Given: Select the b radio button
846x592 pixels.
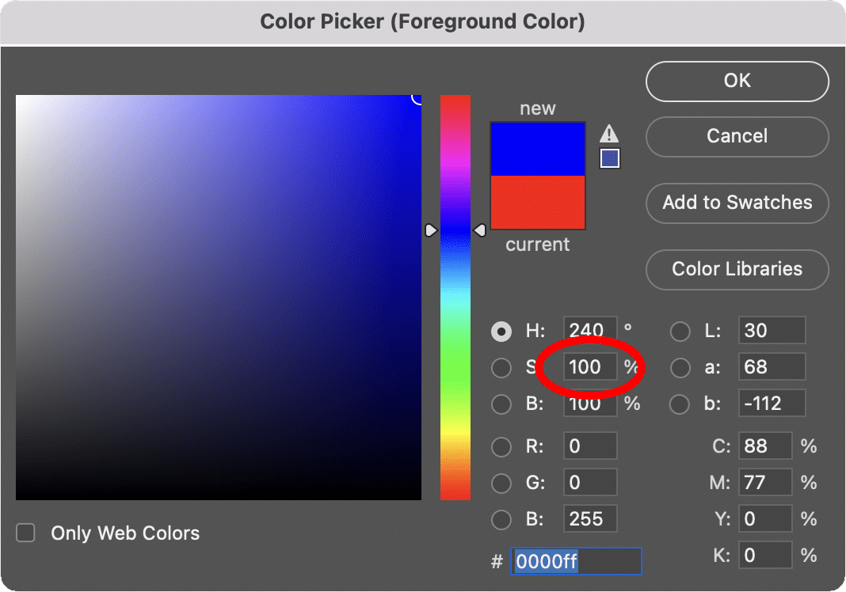Looking at the screenshot, I should point(680,404).
